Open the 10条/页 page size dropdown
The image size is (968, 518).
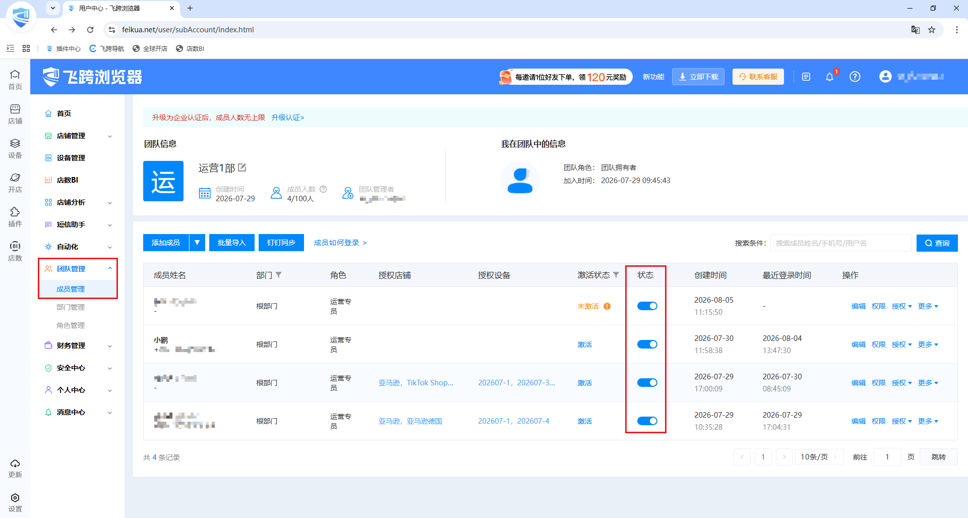(819, 457)
